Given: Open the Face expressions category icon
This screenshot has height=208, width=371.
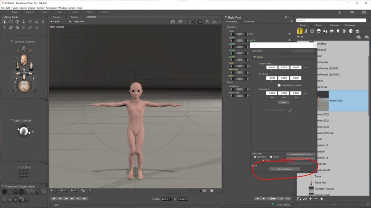Looking at the screenshot, I should 312,31.
